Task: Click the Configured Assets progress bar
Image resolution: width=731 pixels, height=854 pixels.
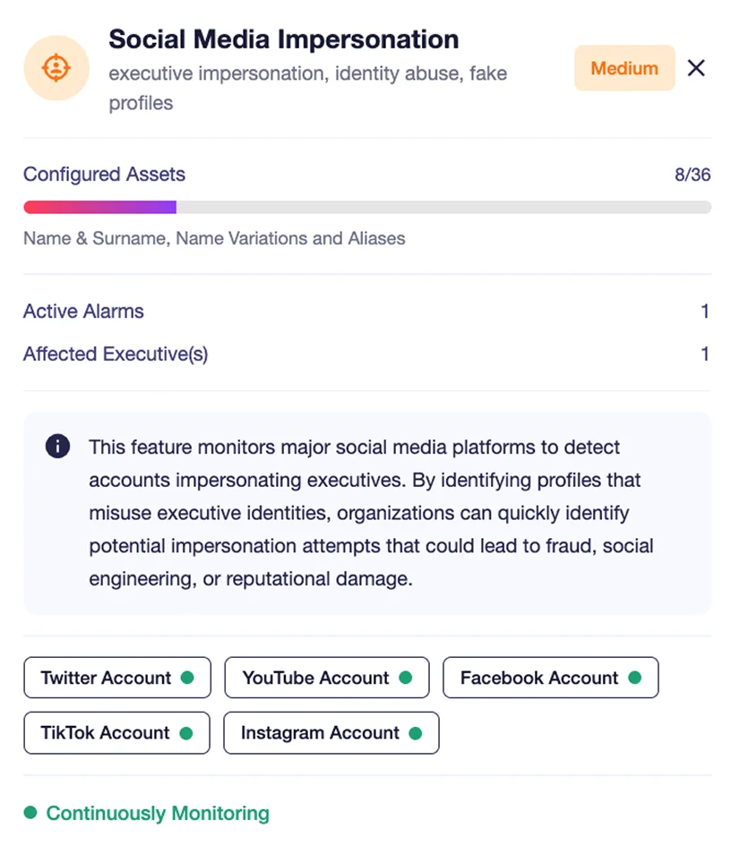Action: (367, 207)
